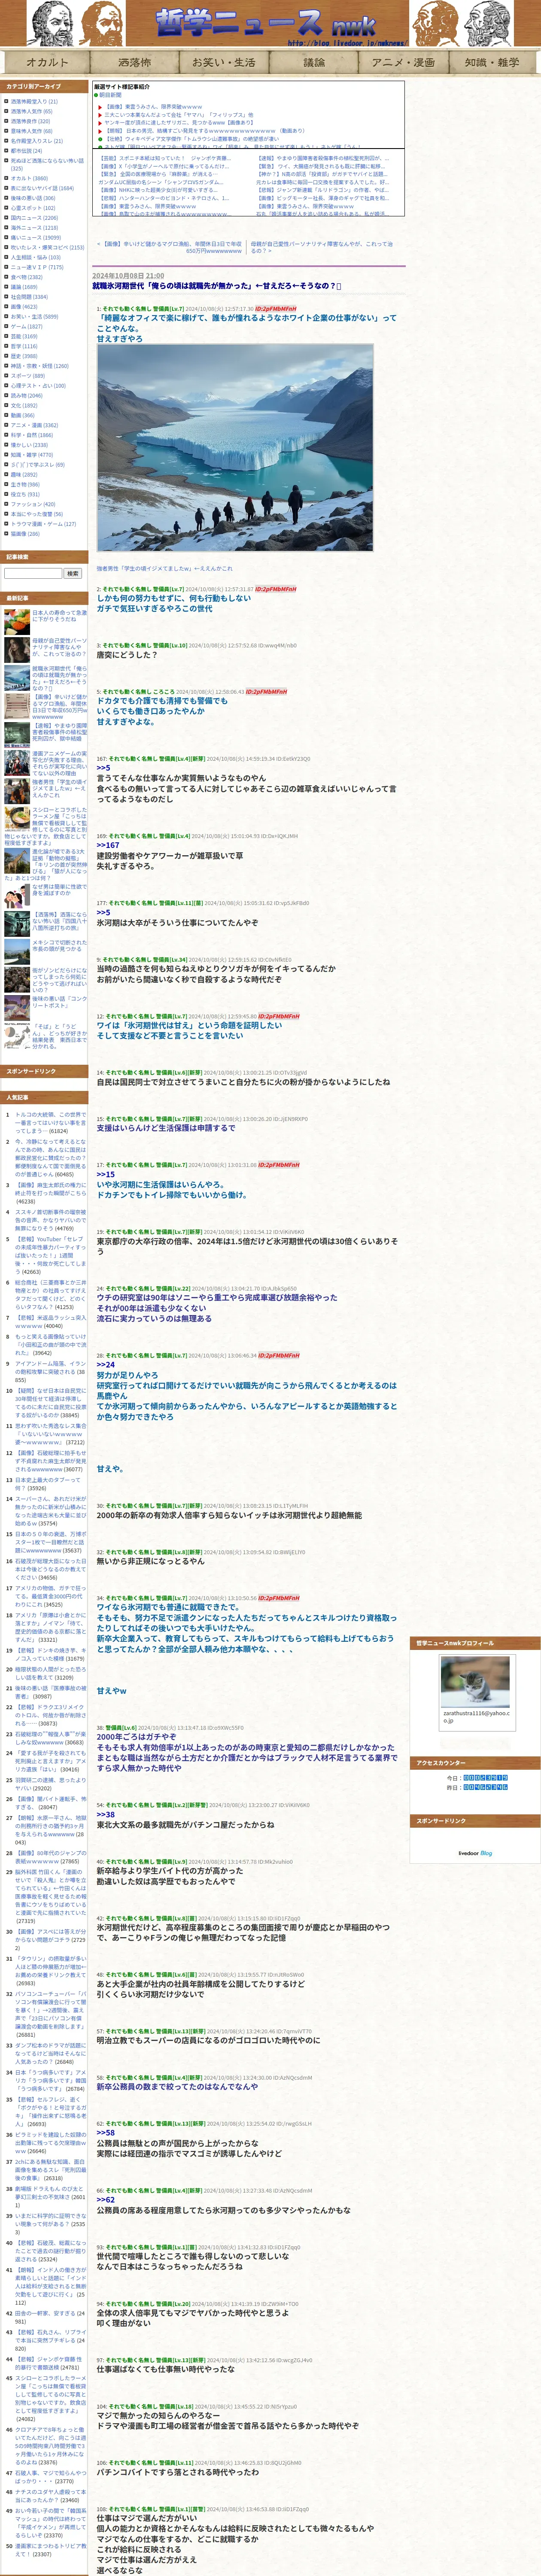Open the 議論 navigation tab
The image size is (541, 2576).
tap(314, 62)
